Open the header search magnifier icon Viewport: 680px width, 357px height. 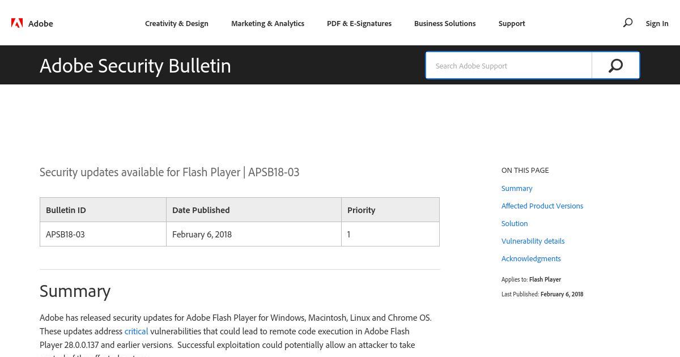[628, 23]
